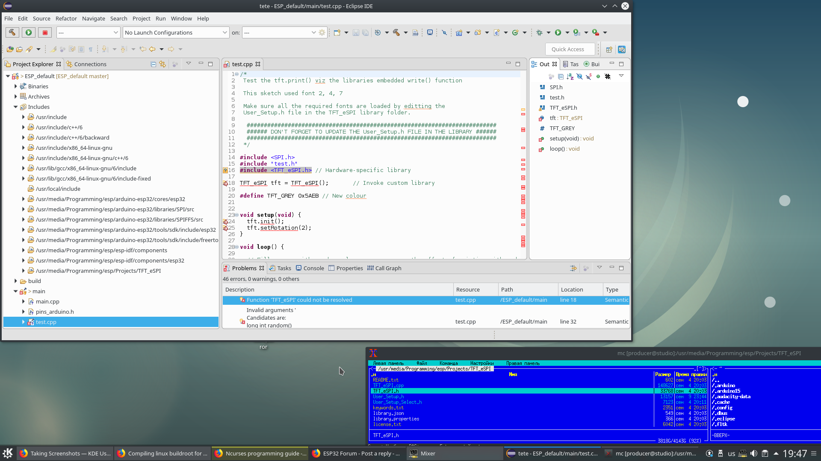Click the Description column header in Problems

pyautogui.click(x=338, y=289)
